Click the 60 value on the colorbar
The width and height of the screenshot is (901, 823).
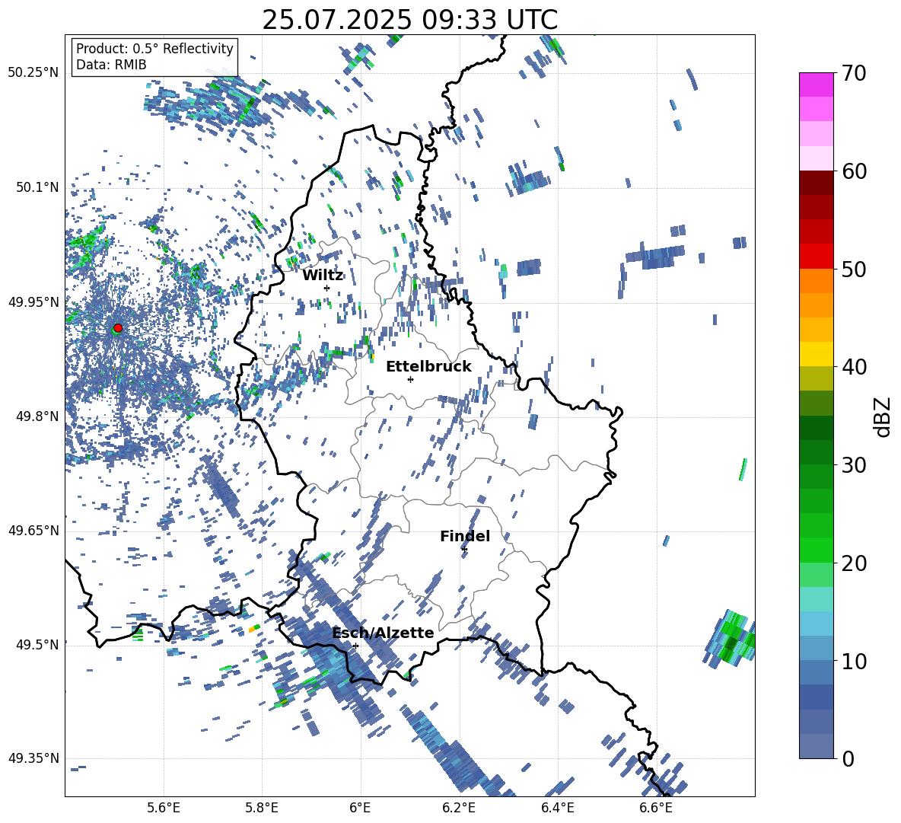click(x=854, y=171)
